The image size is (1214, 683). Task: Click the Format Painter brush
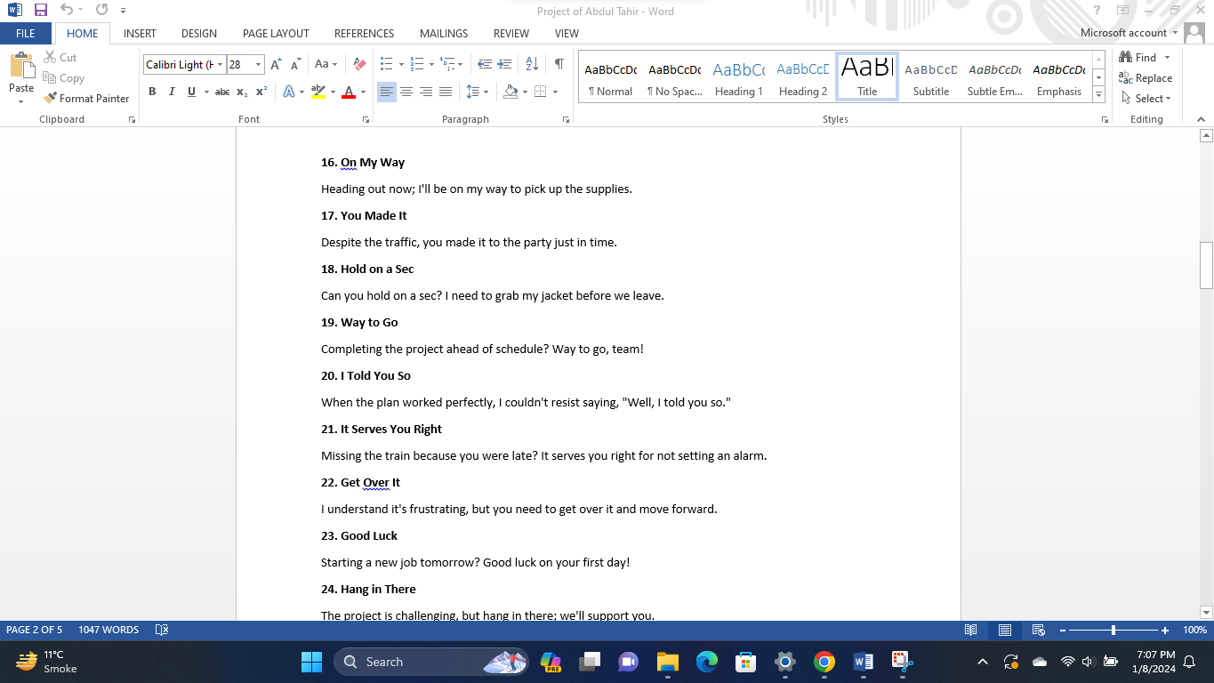(86, 99)
